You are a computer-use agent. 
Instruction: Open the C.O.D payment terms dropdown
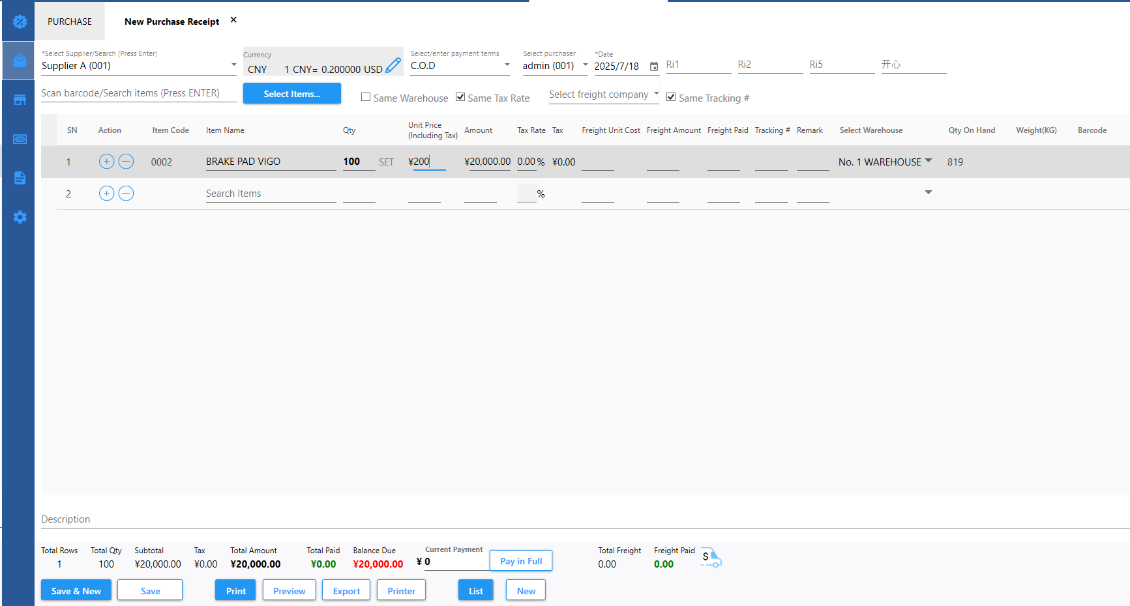(x=507, y=65)
